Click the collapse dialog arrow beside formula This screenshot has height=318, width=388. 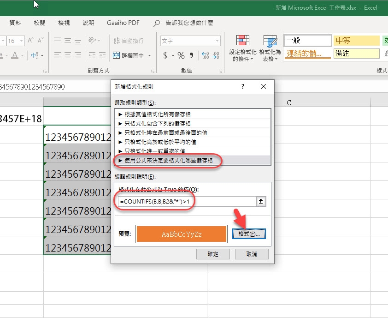pos(261,201)
